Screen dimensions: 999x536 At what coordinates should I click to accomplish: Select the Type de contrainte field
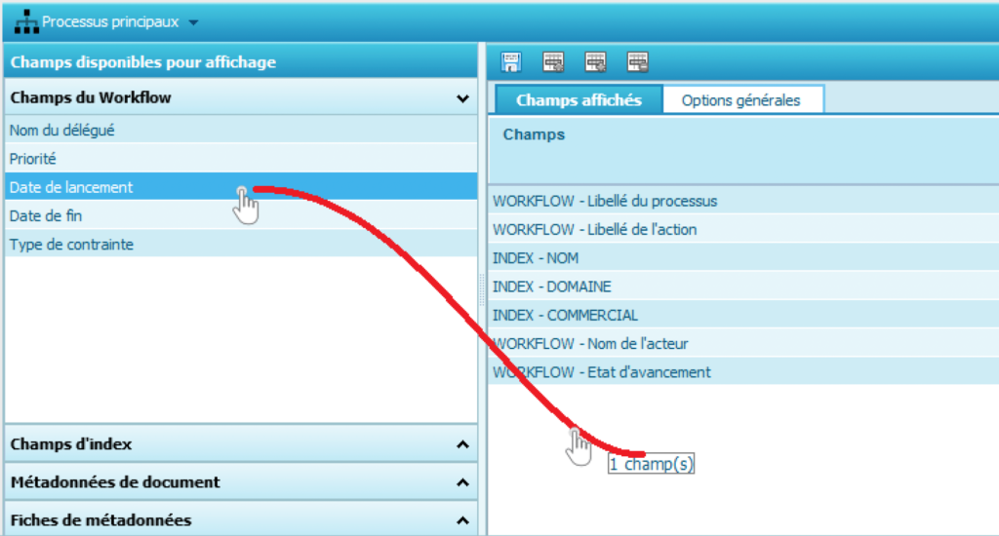pos(71,245)
